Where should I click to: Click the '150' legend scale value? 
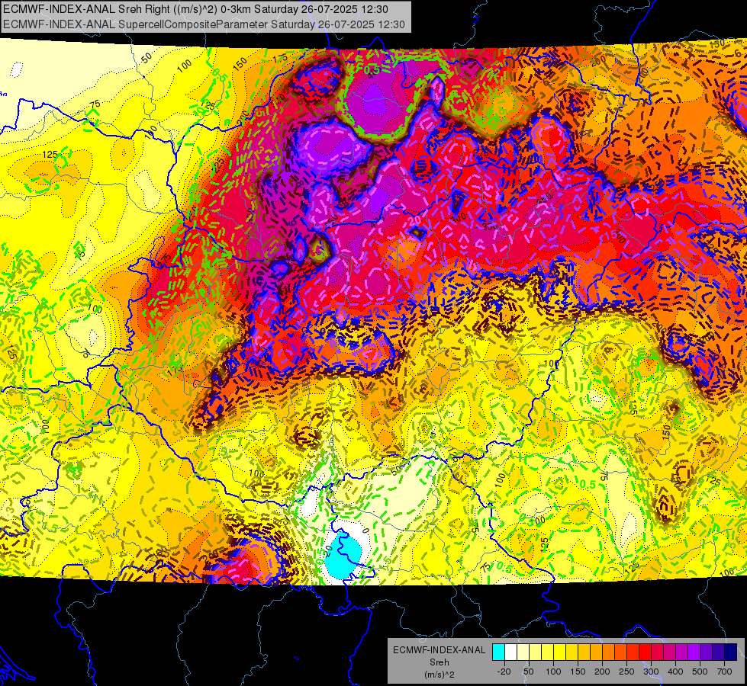578,672
